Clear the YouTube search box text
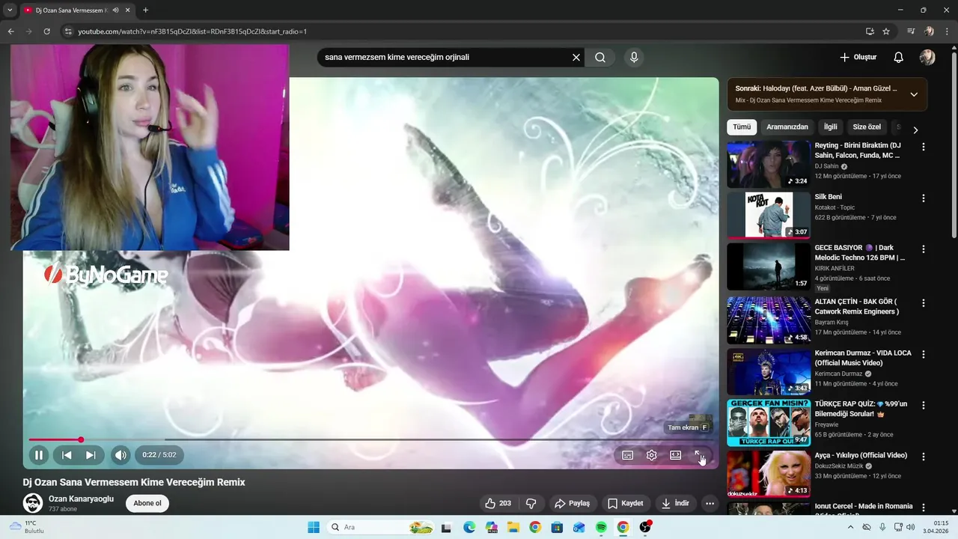Screen dimensions: 958x539 pos(576,57)
